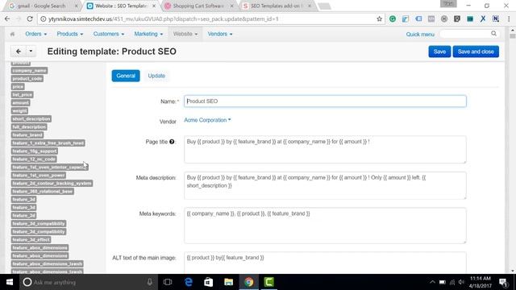Open the Orders menu
This screenshot has width=516, height=290.
35,34
